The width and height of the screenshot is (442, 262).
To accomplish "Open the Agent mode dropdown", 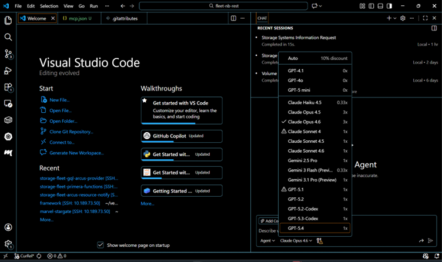I will (267, 241).
